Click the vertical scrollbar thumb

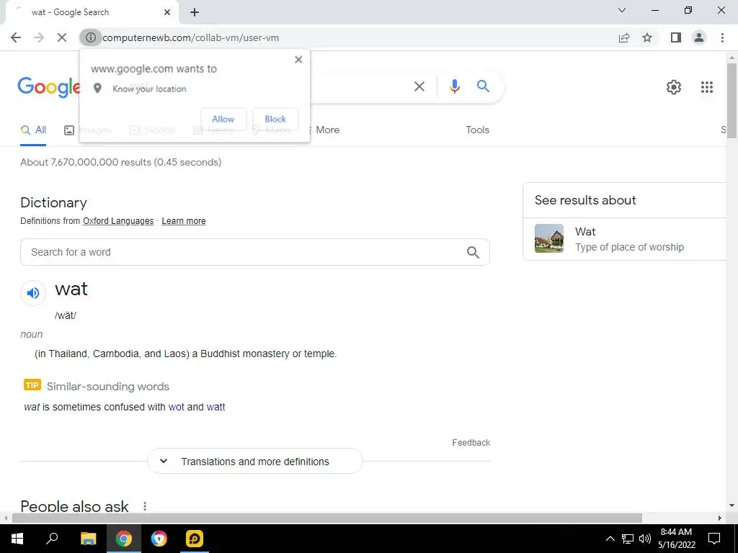tap(732, 100)
